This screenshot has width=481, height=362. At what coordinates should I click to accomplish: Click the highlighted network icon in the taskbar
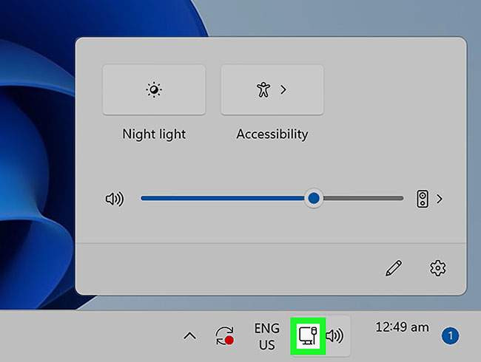tap(307, 336)
